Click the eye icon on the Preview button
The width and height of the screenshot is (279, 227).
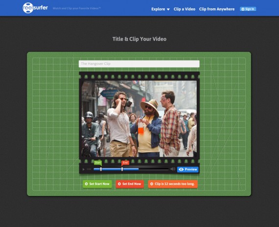(181, 169)
